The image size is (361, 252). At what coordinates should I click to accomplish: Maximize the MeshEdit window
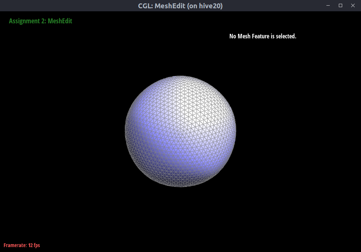pyautogui.click(x=340, y=5)
